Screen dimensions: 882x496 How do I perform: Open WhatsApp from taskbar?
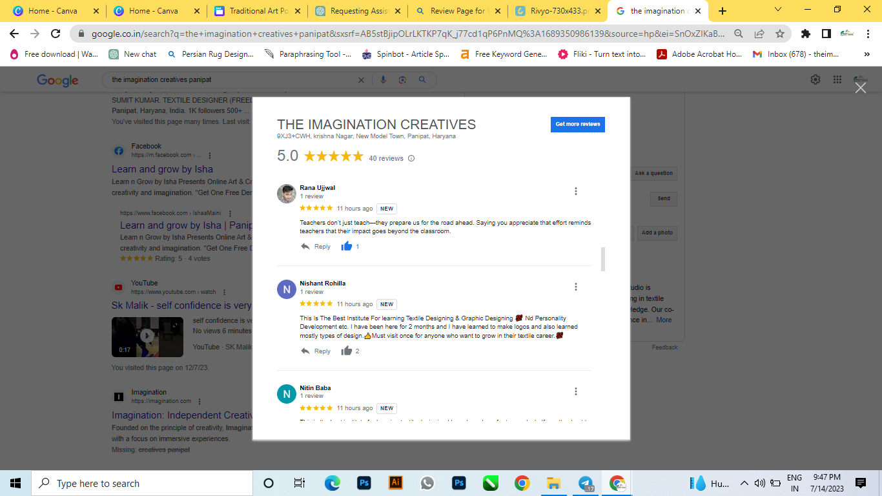(427, 483)
